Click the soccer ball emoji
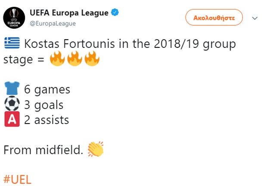The width and height of the screenshot is (267, 186). point(12,103)
